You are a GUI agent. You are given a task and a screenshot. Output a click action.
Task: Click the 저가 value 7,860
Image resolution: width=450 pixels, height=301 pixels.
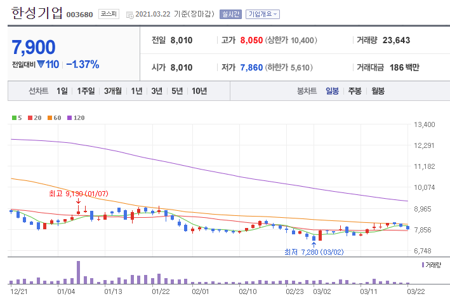point(251,67)
